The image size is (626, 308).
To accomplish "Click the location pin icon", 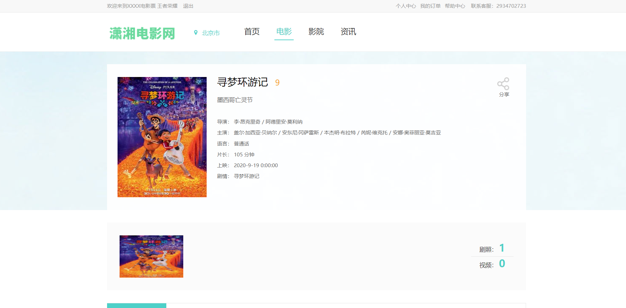I will click(195, 33).
